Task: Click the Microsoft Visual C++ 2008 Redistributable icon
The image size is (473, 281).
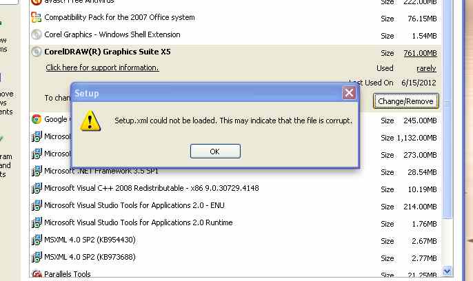Action: coord(37,188)
